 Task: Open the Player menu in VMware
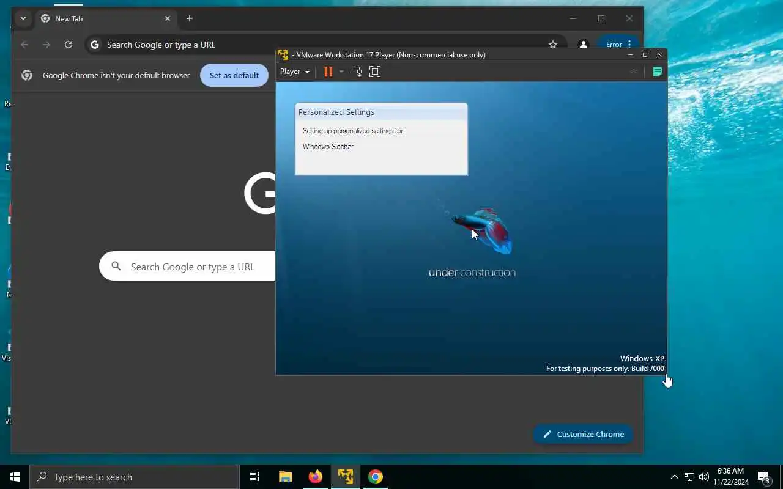tap(294, 72)
